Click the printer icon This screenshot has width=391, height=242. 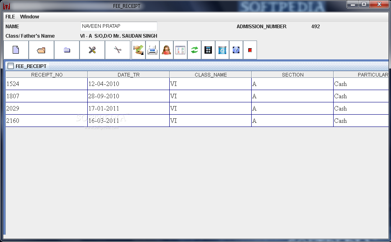[x=152, y=50]
